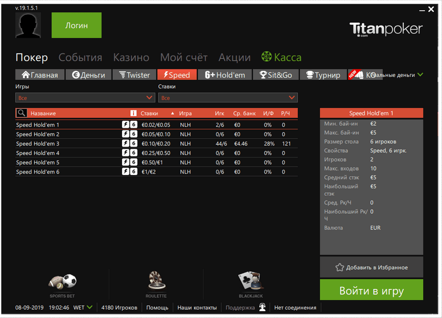The width and height of the screenshot is (442, 318).
Task: Open the Ставки filter dropdown
Action: tap(228, 98)
